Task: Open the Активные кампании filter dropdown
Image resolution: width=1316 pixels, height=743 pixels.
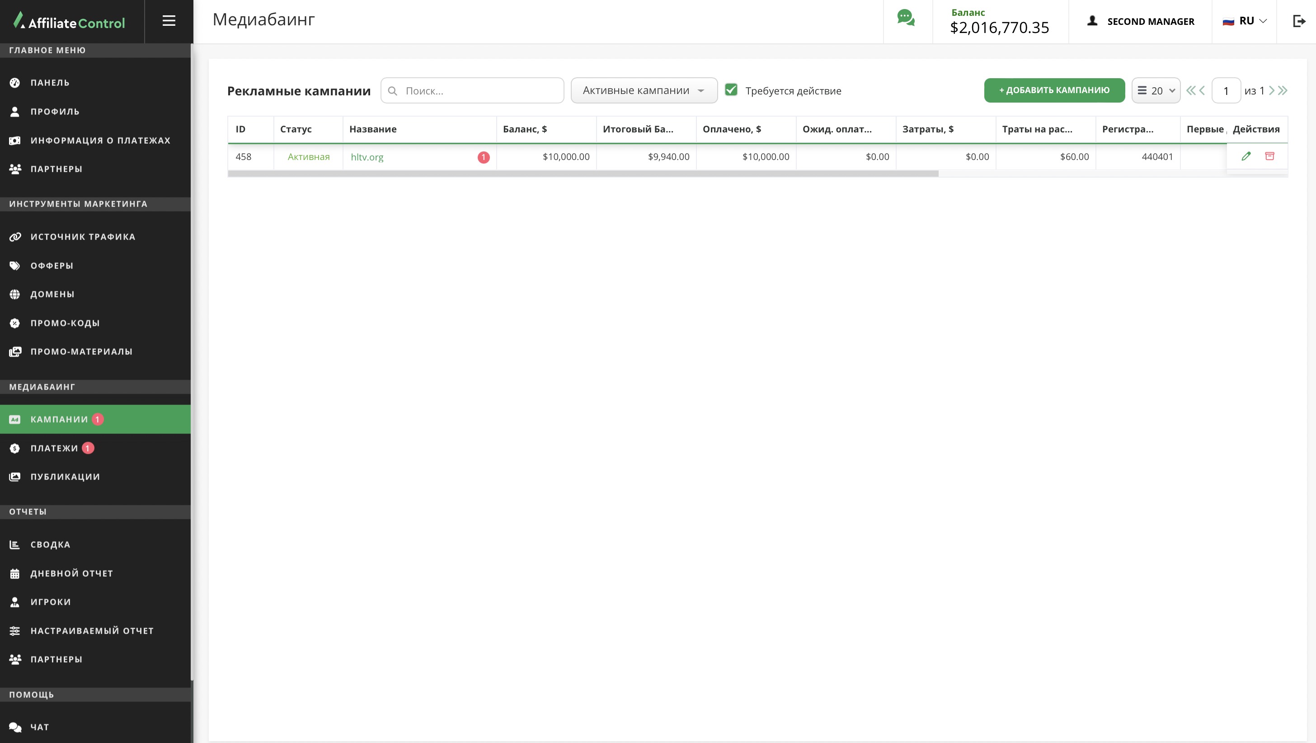Action: click(644, 90)
